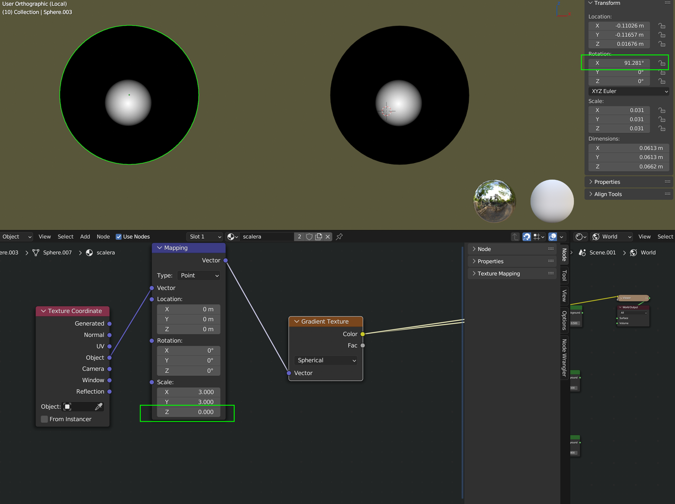Enable From Instancer checkbox

[x=45, y=419]
